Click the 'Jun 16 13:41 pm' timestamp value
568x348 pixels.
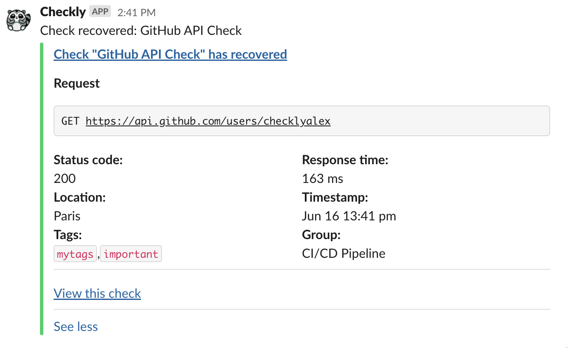tap(349, 216)
